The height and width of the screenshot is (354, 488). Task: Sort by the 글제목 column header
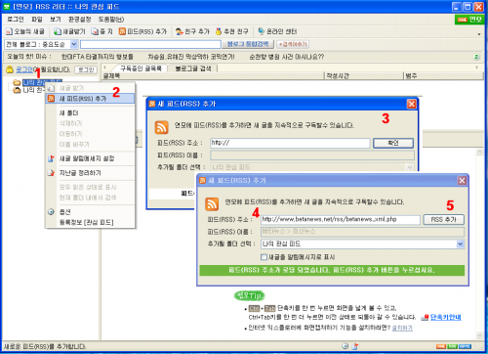213,76
